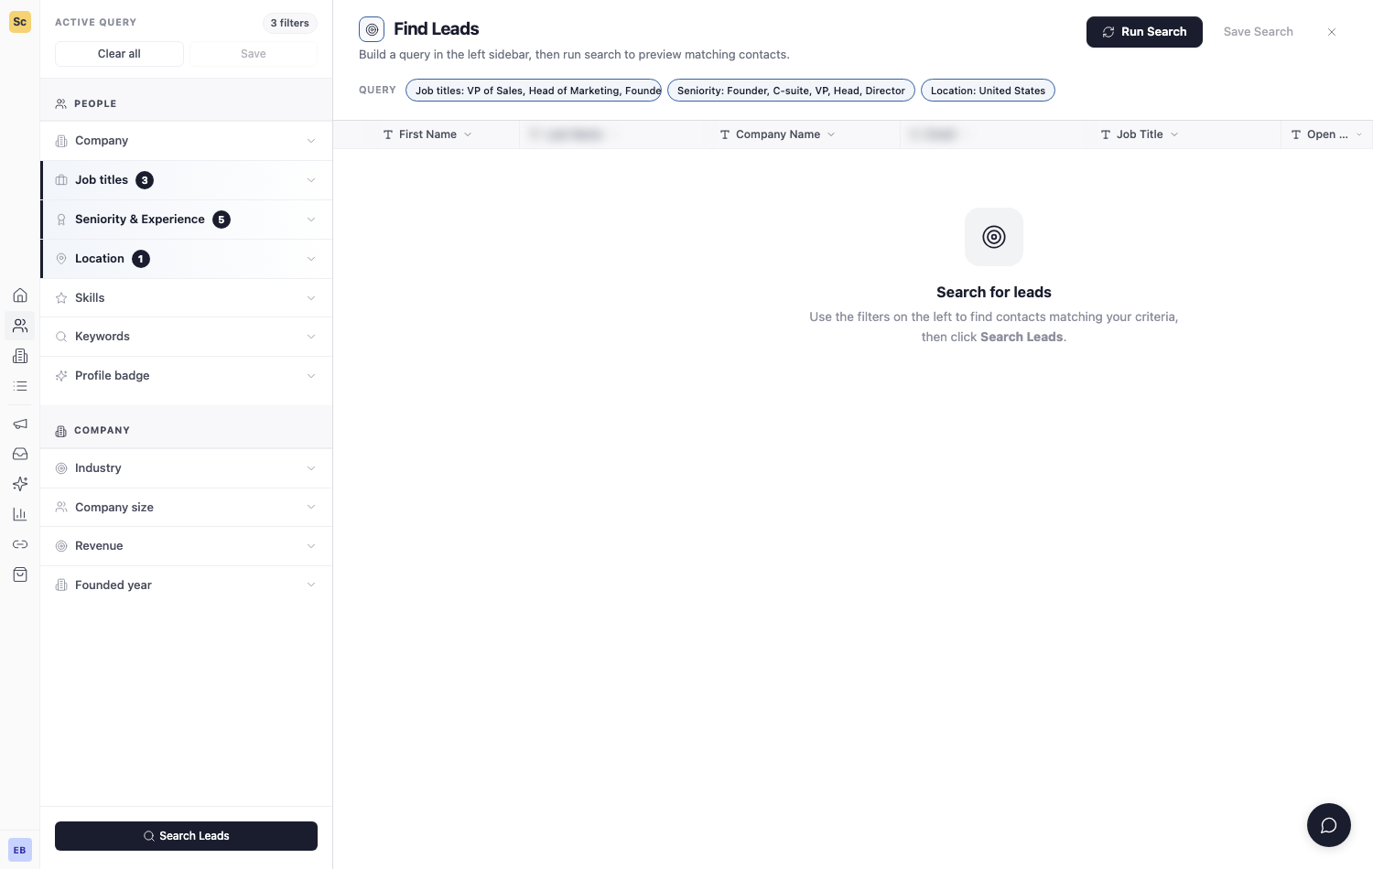Screen dimensions: 1373x869
Task: Open the Company Name column menu
Action: point(831,134)
